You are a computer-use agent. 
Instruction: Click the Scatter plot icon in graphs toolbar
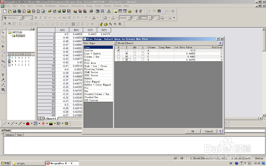click(x=13, y=124)
